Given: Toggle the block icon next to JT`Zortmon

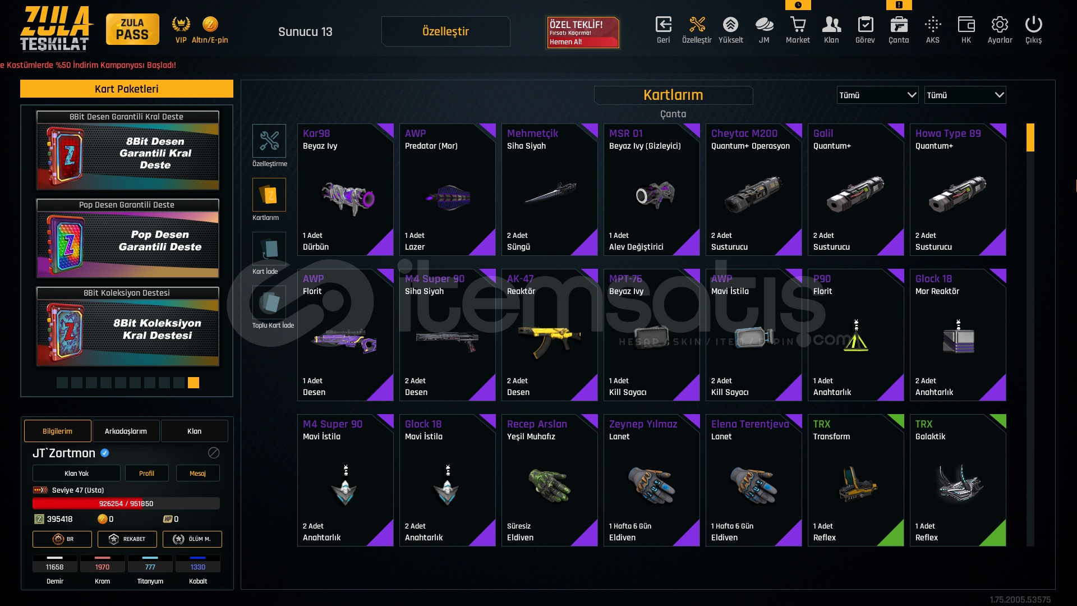Looking at the screenshot, I should coord(214,453).
